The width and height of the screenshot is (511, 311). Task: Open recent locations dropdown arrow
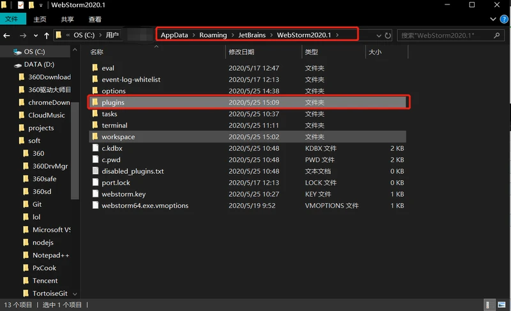[36, 36]
